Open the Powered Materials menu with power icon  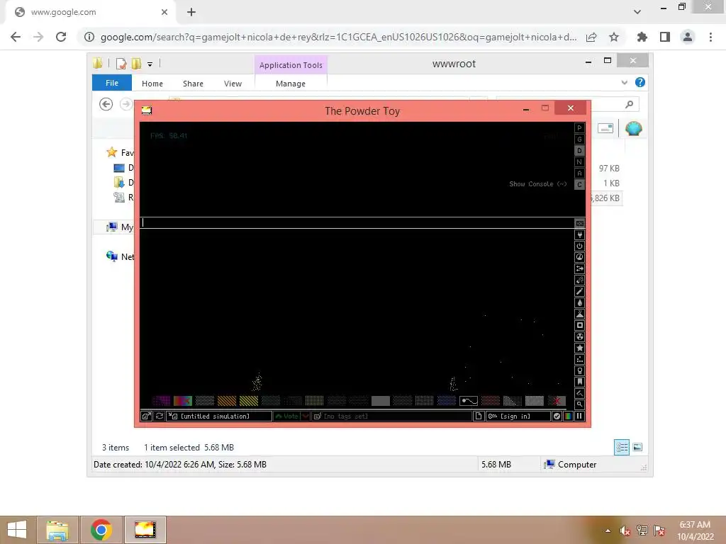click(579, 246)
